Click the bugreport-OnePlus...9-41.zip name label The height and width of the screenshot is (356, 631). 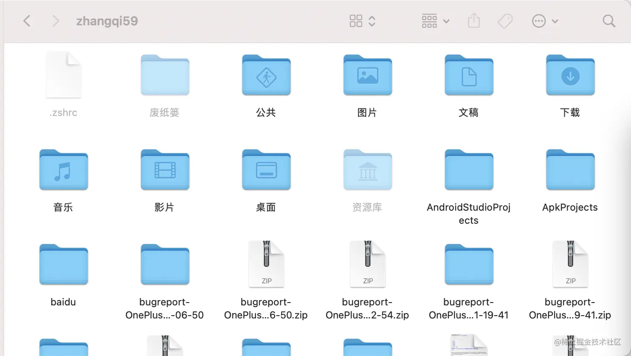pos(570,308)
